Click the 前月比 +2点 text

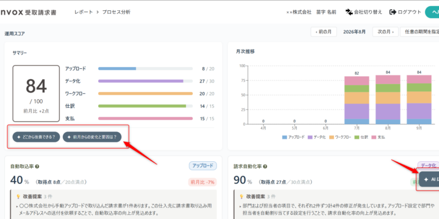[36, 111]
